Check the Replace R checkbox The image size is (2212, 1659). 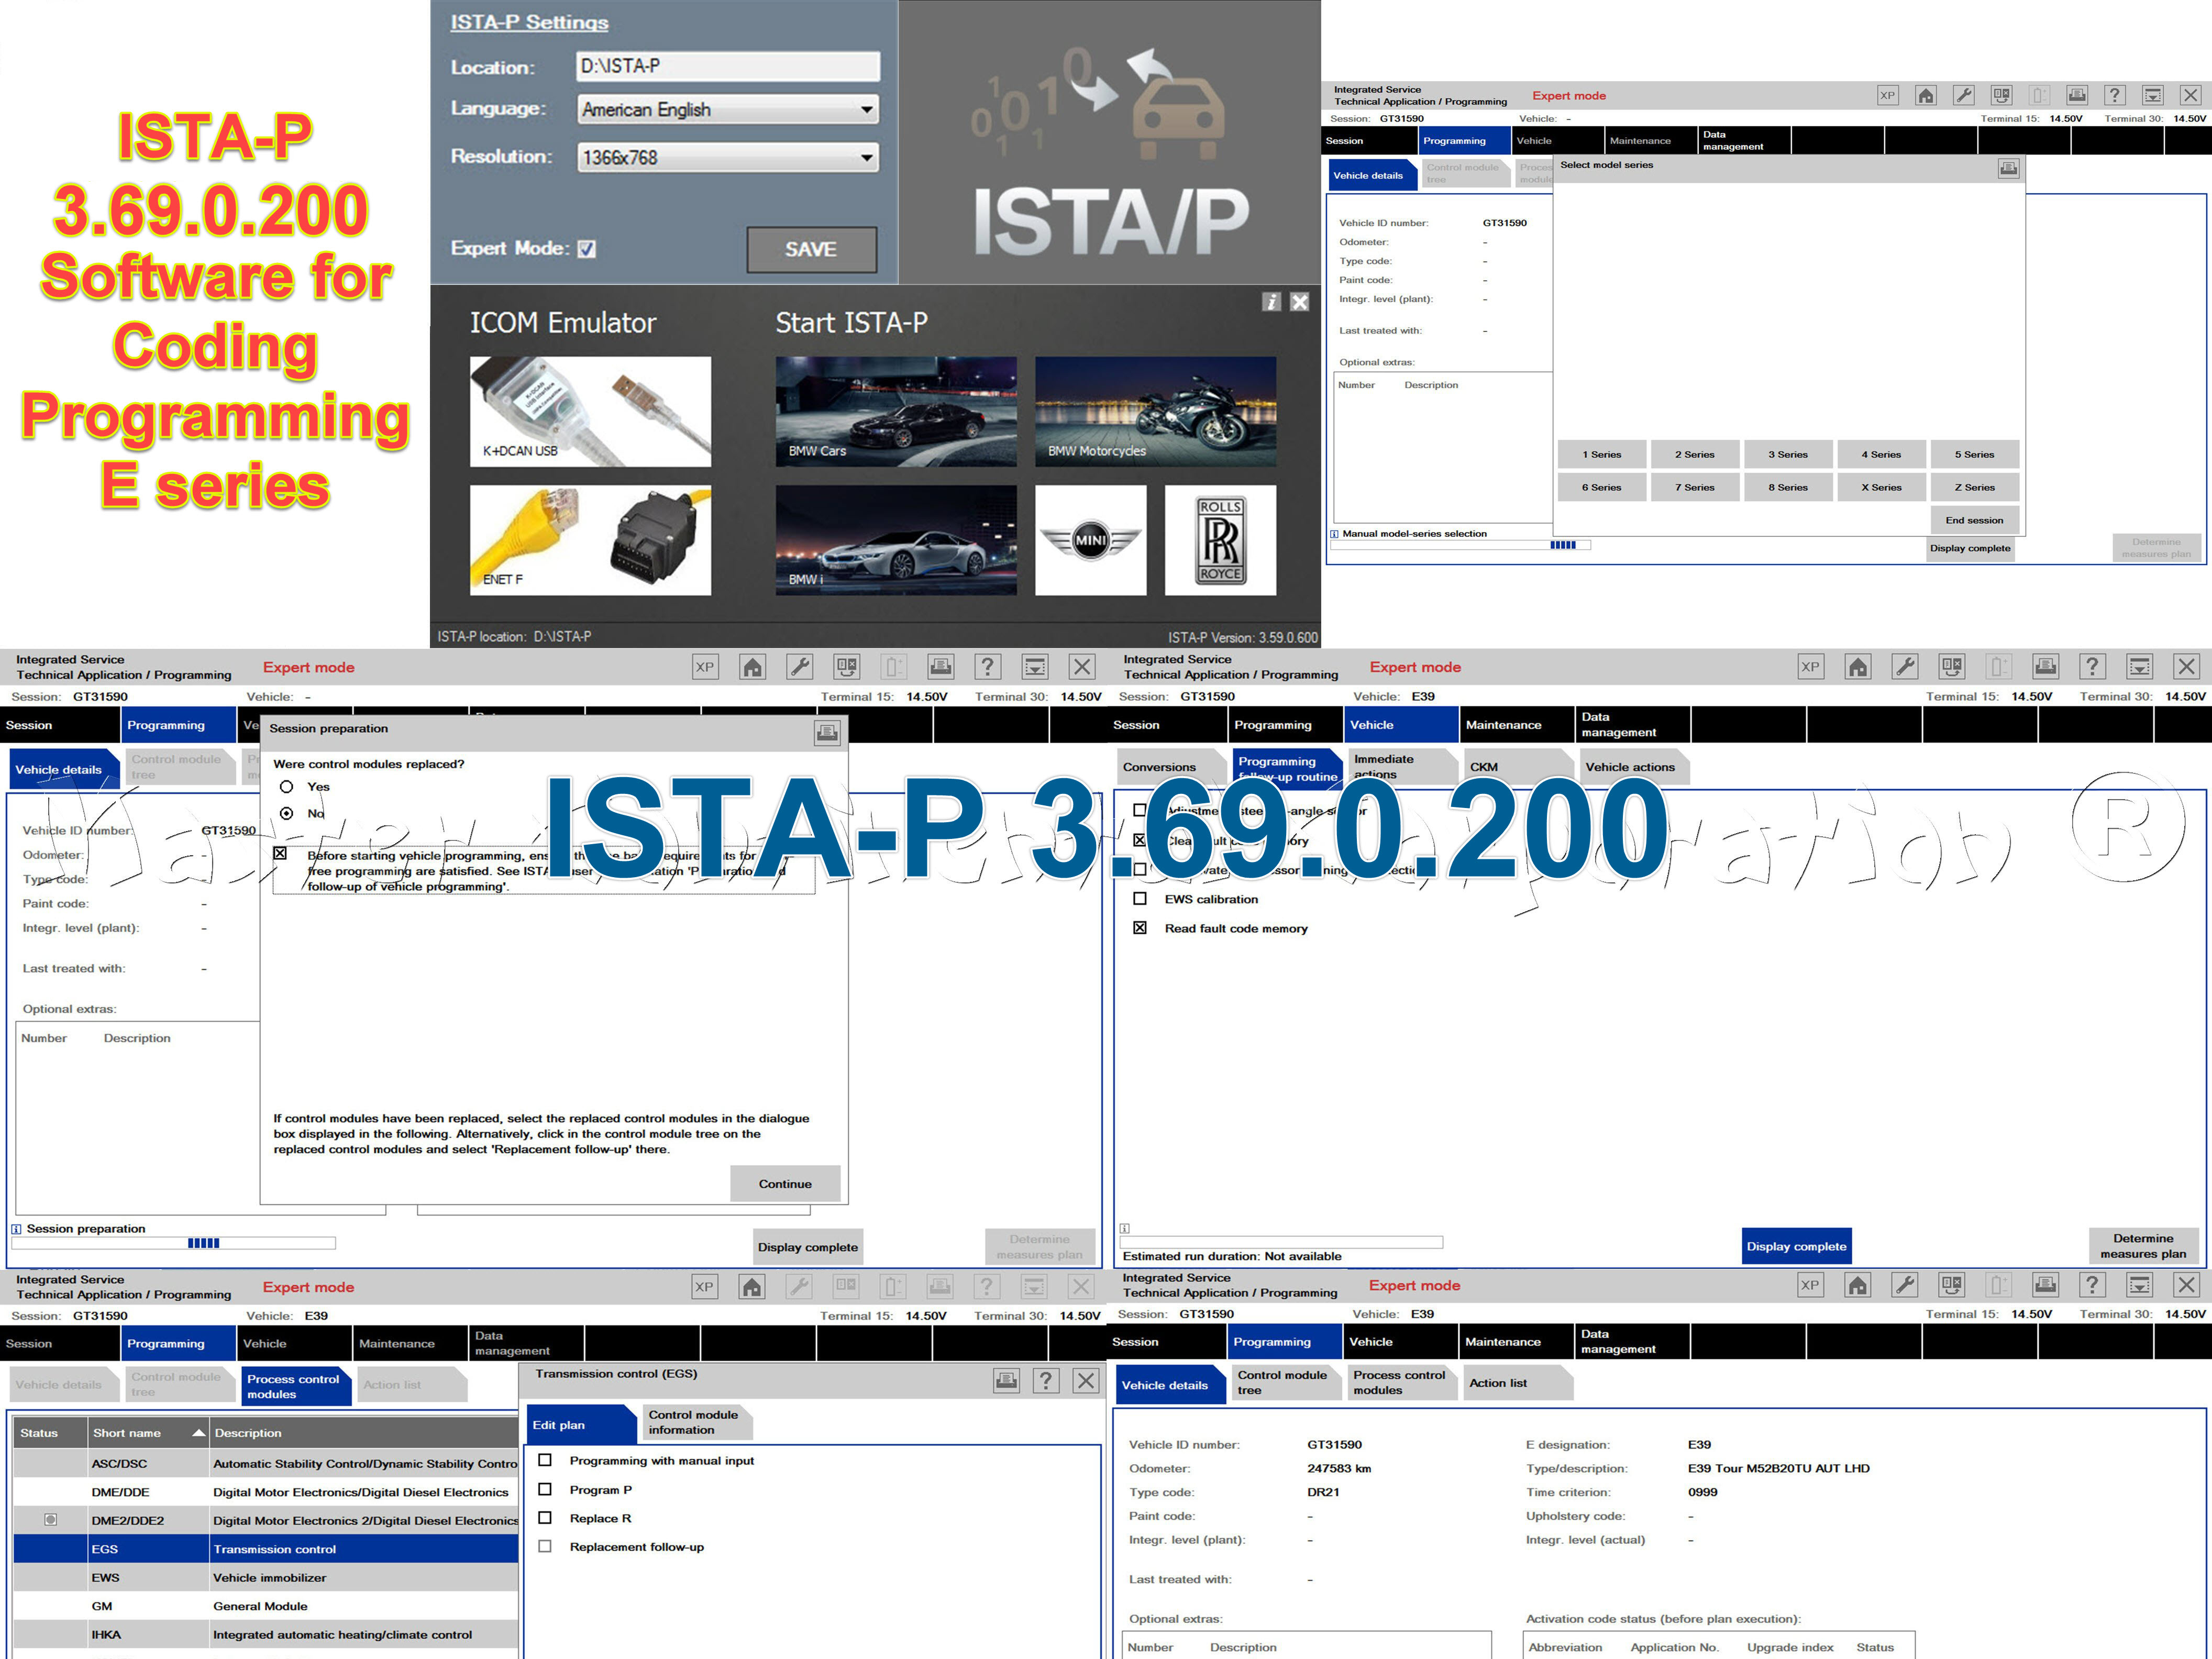click(x=545, y=1518)
